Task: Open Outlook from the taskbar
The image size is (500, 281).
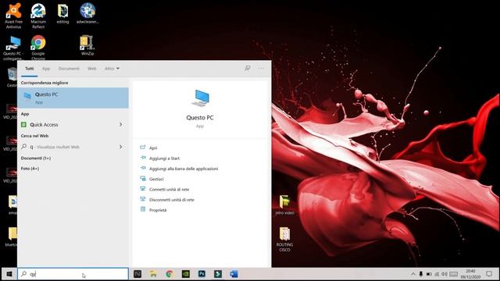Action: click(x=234, y=274)
